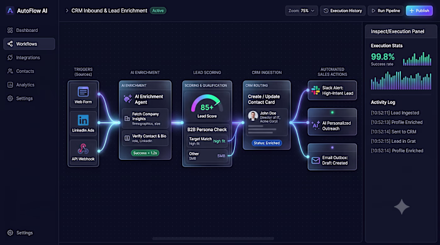The image size is (440, 245).
Task: Select log entry [10:52:14] Sent to CRM
Action: point(393,132)
